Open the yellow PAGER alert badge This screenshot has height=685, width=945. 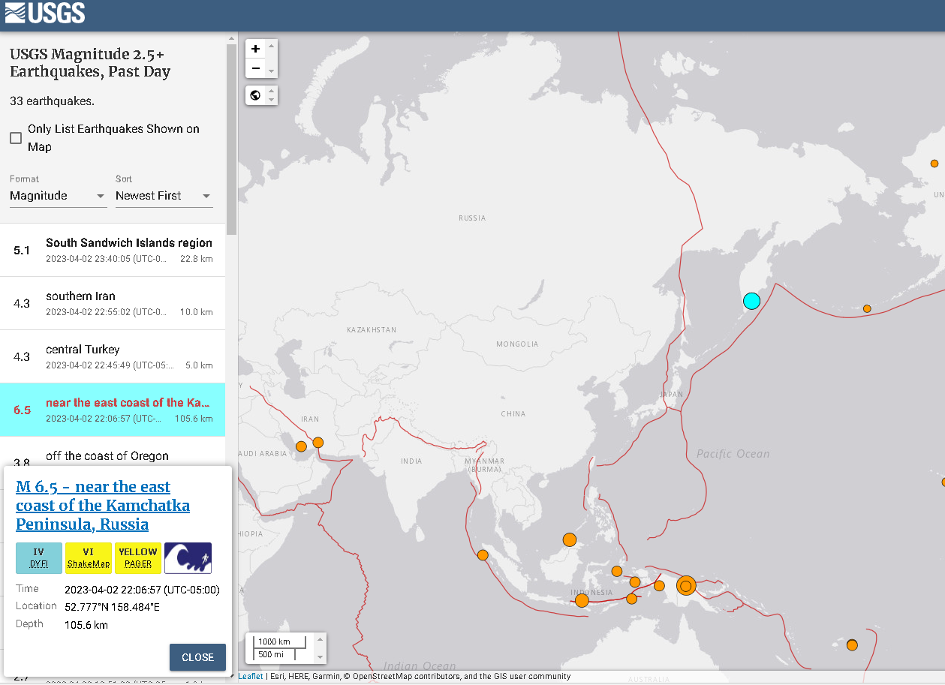(x=138, y=558)
